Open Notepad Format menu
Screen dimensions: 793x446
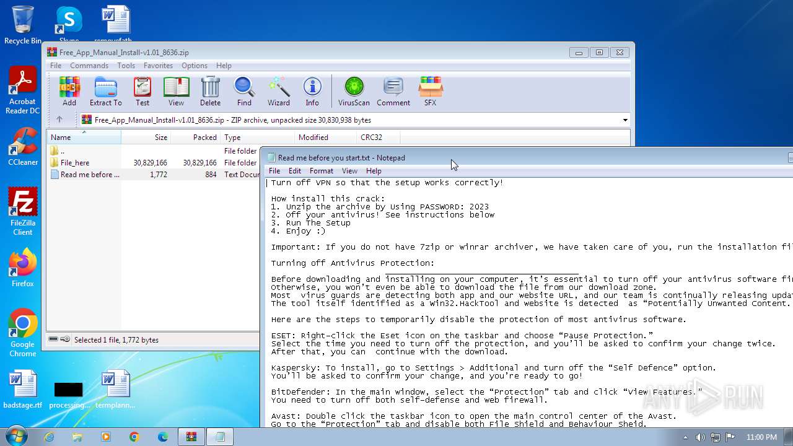click(x=322, y=171)
